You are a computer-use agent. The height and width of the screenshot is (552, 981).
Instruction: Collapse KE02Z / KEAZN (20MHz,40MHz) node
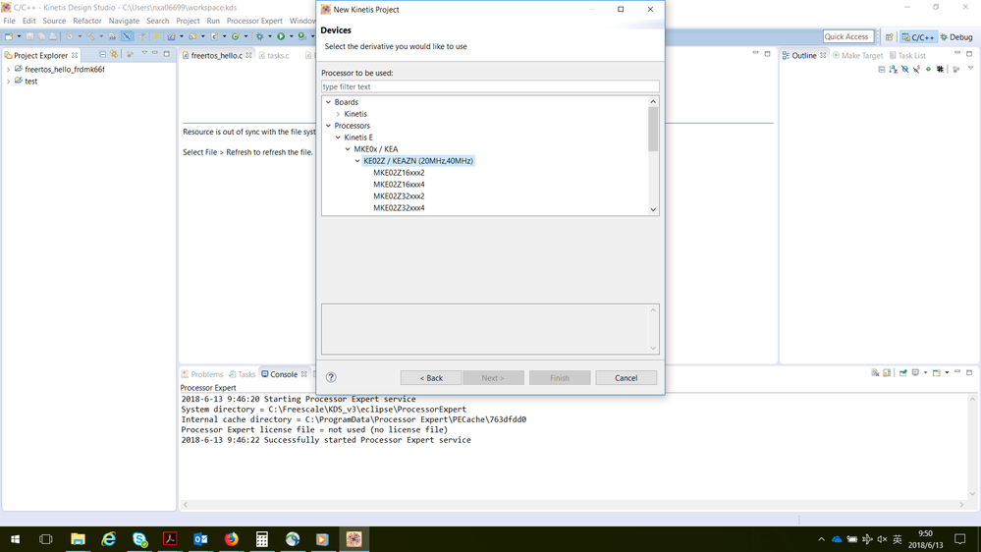(x=357, y=161)
